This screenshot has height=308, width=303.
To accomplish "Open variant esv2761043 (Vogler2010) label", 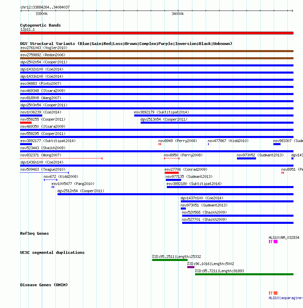I will pos(44,48).
